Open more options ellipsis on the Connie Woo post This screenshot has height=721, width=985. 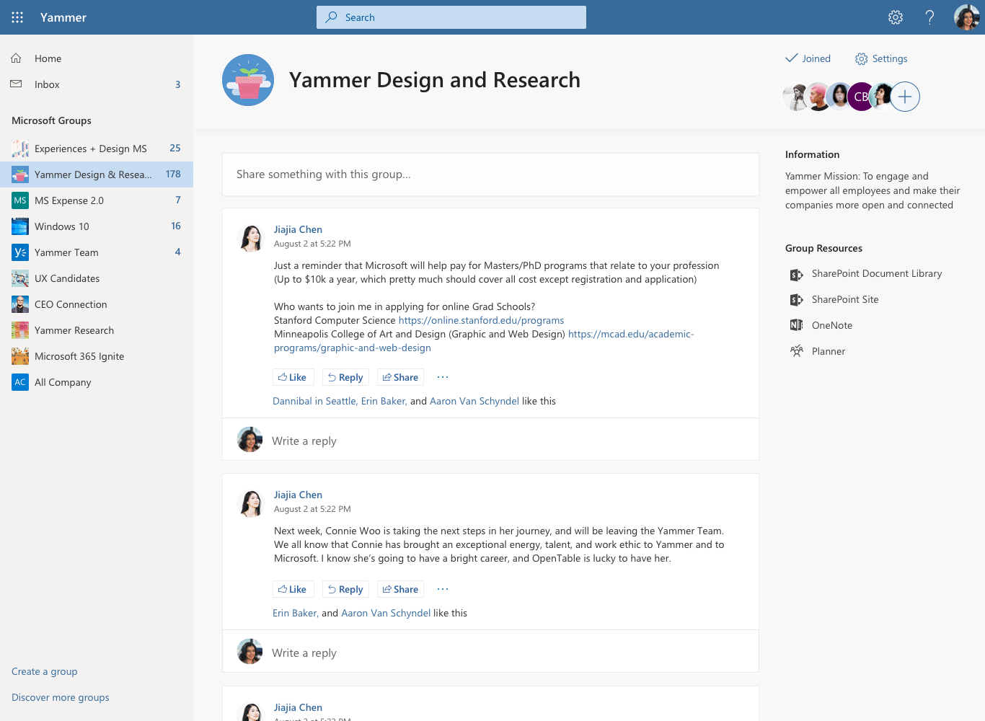pyautogui.click(x=443, y=589)
